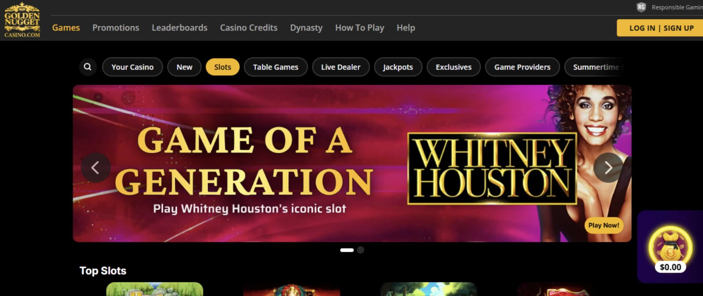This screenshot has width=703, height=296.
Task: Select the Table Games category
Action: [276, 67]
